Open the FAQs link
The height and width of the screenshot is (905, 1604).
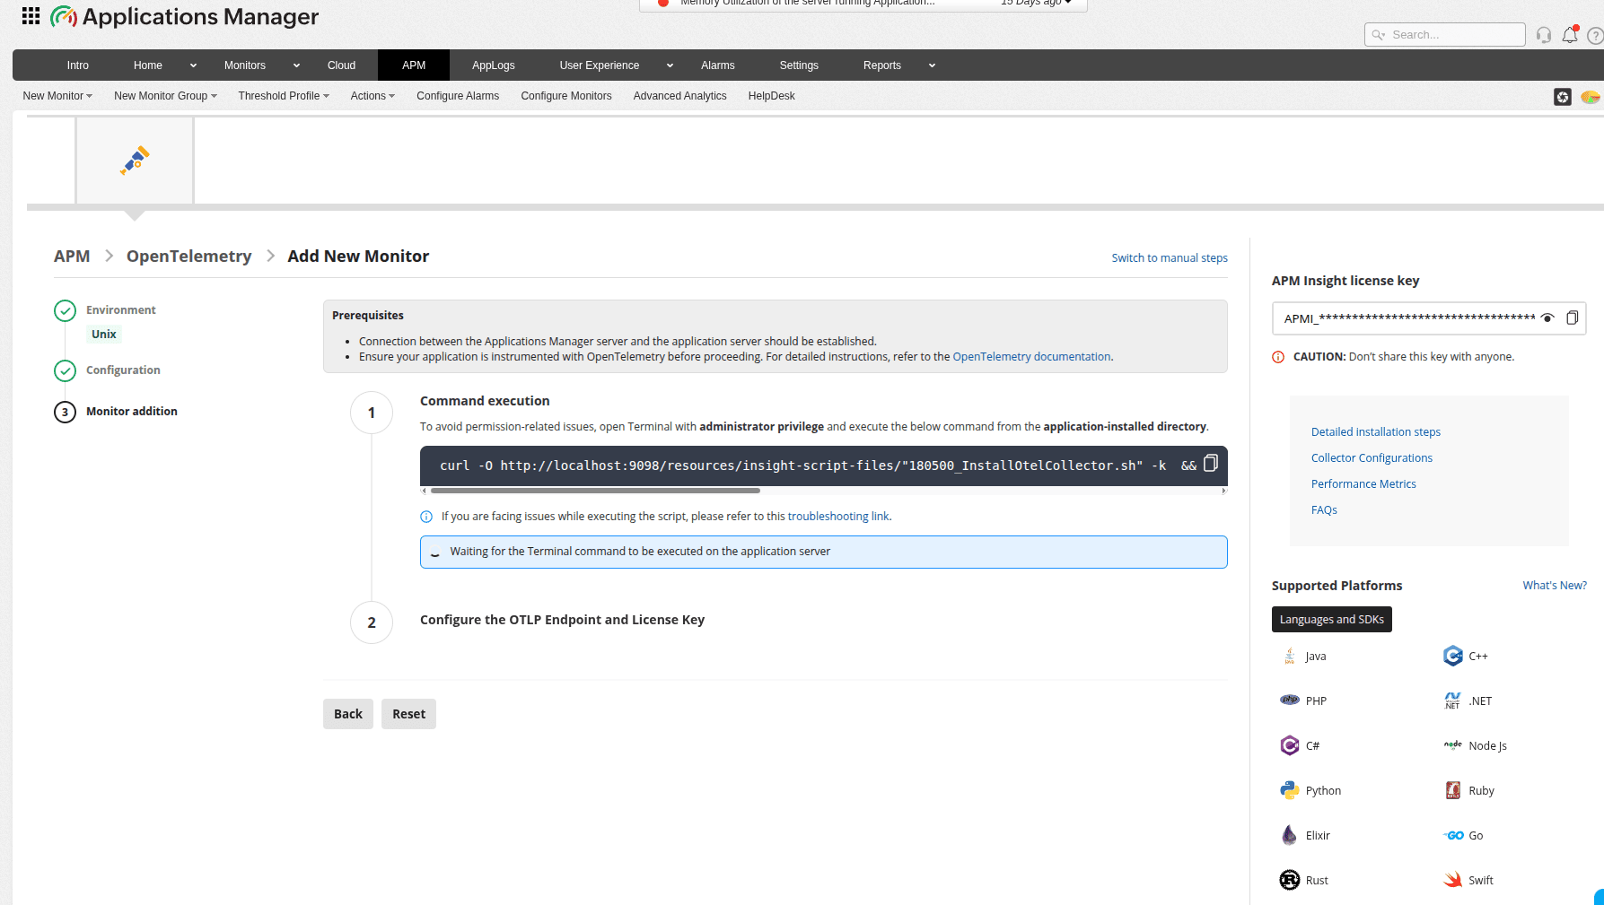(1324, 510)
